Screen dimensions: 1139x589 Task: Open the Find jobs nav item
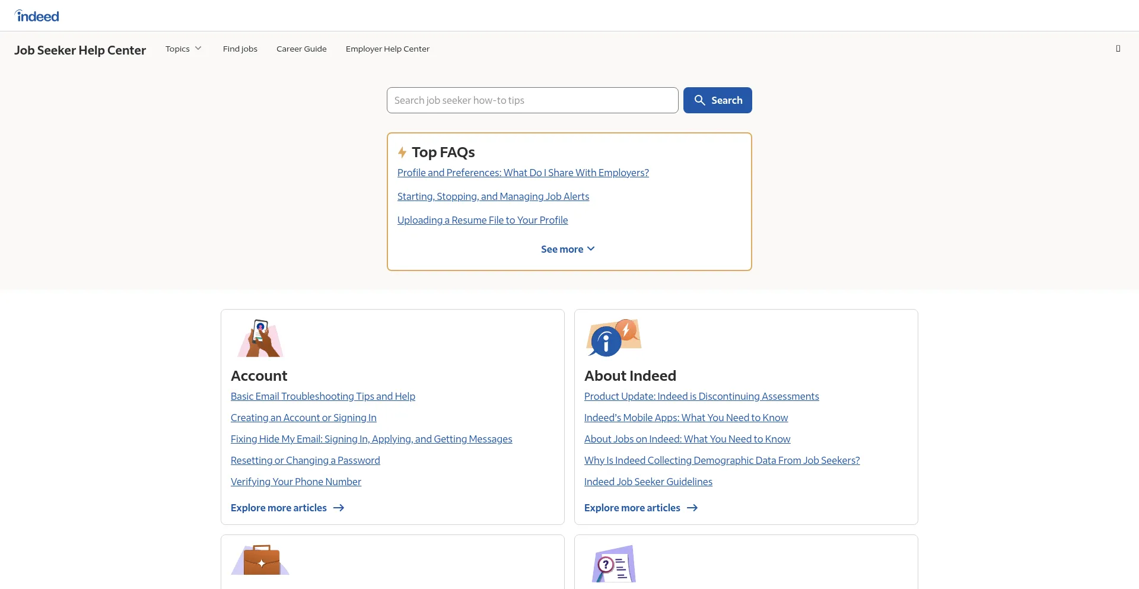[x=240, y=49]
